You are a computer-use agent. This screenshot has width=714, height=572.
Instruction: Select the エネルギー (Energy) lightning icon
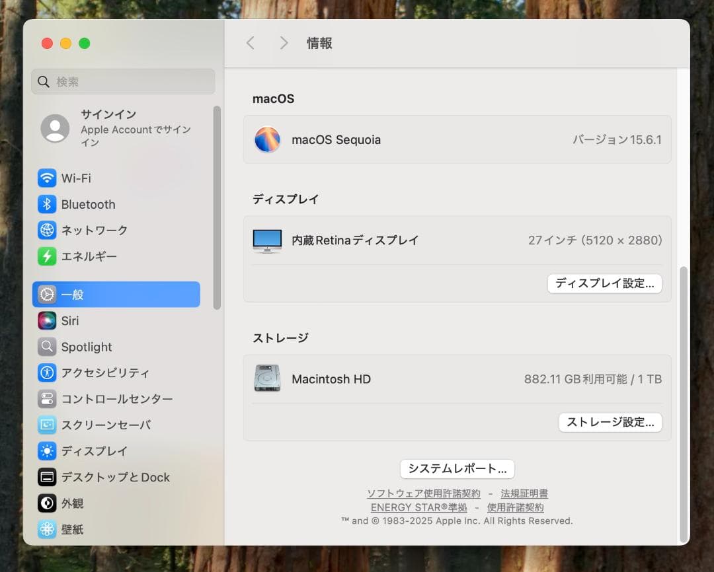47,256
